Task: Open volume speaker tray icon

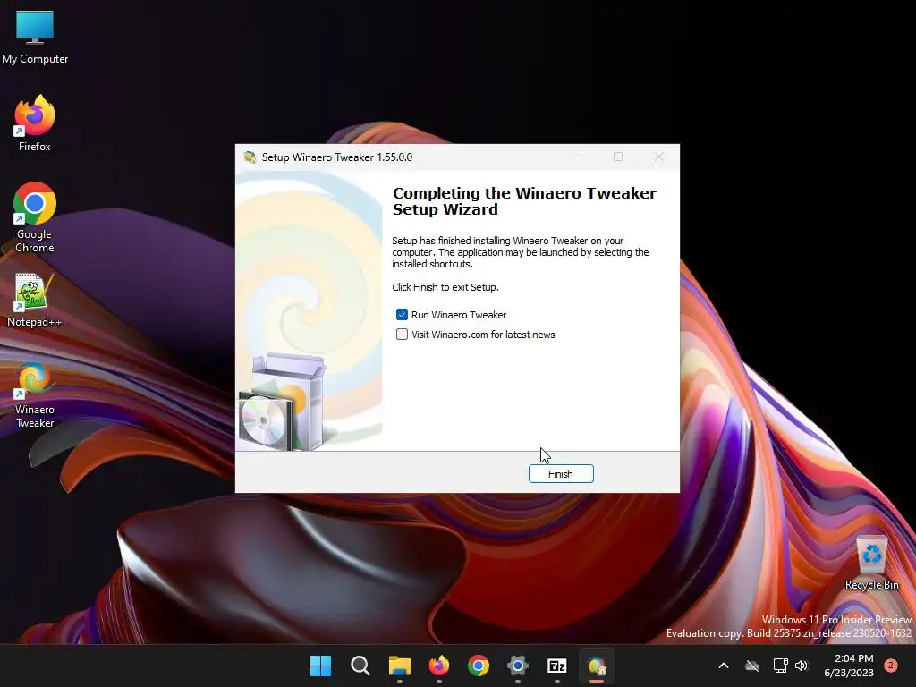Action: 801,666
